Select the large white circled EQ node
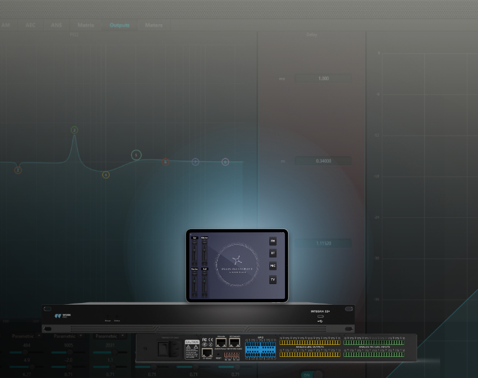Image resolution: width=478 pixels, height=378 pixels. click(x=136, y=155)
